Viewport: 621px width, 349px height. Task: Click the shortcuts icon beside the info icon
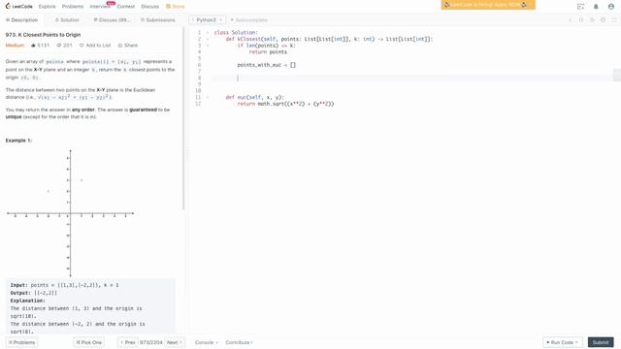(x=581, y=19)
